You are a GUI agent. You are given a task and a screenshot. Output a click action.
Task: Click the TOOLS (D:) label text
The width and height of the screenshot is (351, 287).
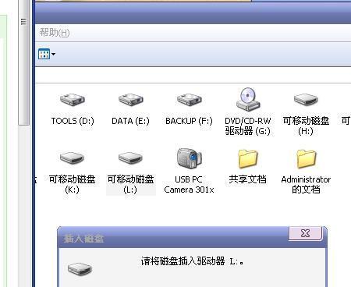(x=73, y=121)
